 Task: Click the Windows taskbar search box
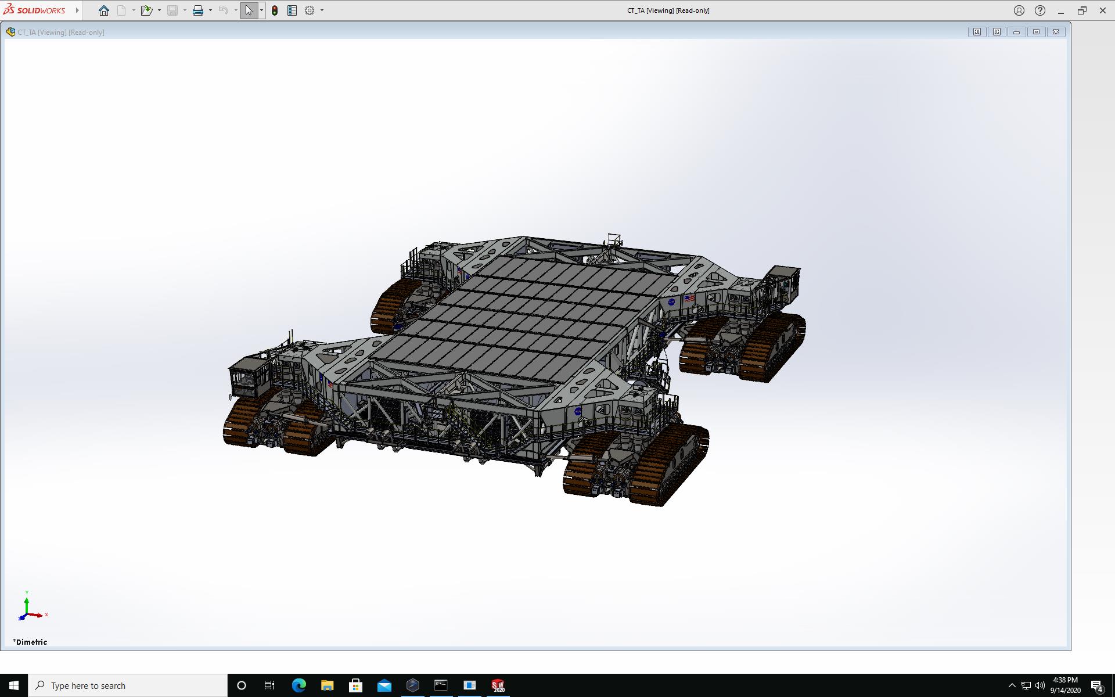pos(128,685)
